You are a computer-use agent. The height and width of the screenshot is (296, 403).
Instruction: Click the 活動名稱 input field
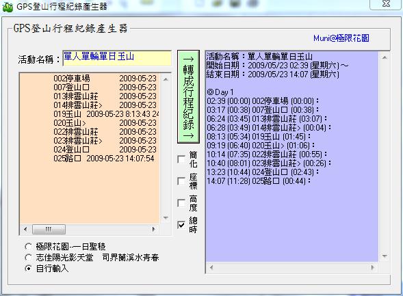(x=117, y=58)
